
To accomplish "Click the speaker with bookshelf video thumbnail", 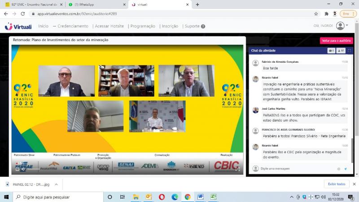I will pyautogui.click(x=126, y=81).
